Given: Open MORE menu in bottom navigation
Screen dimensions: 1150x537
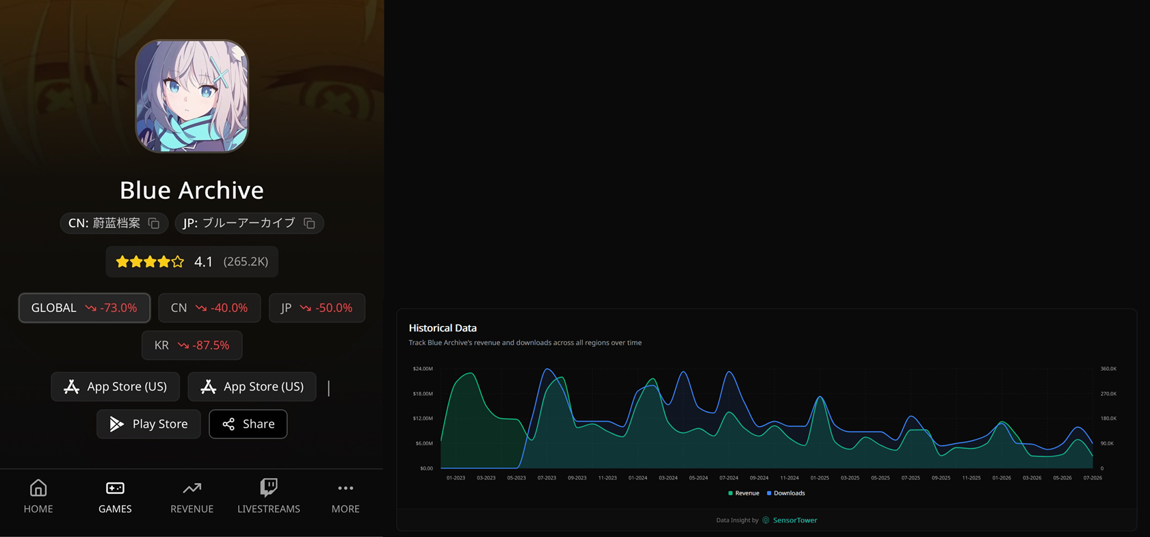Looking at the screenshot, I should point(345,497).
